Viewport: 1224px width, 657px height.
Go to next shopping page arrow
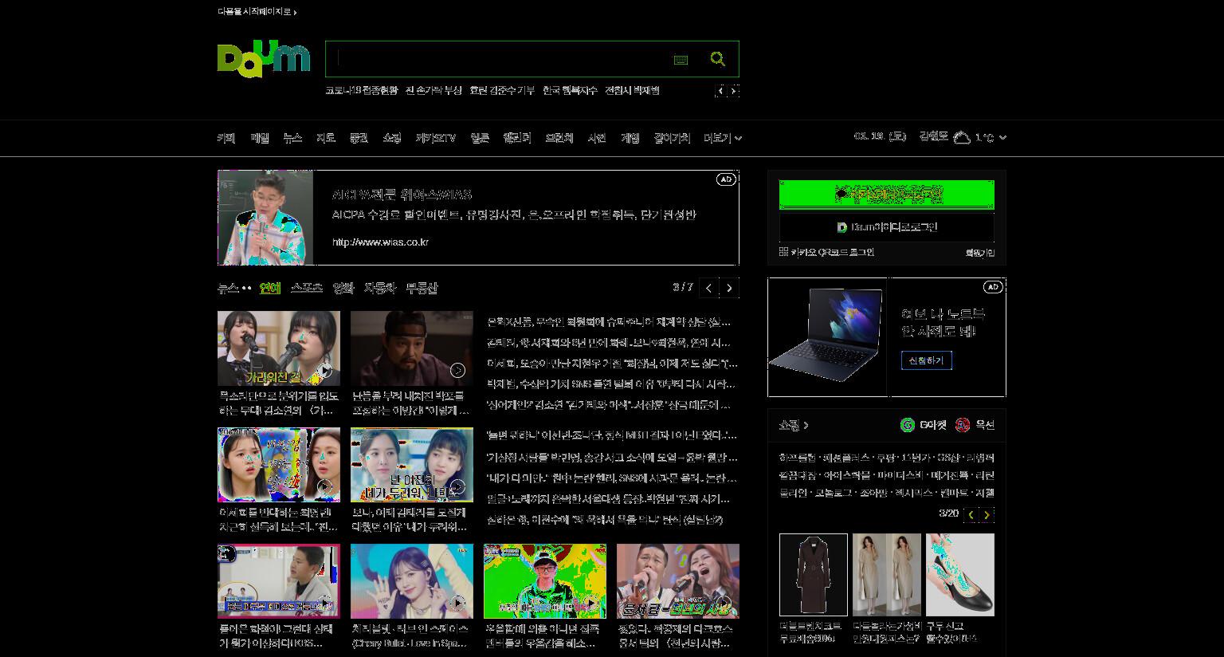click(987, 515)
